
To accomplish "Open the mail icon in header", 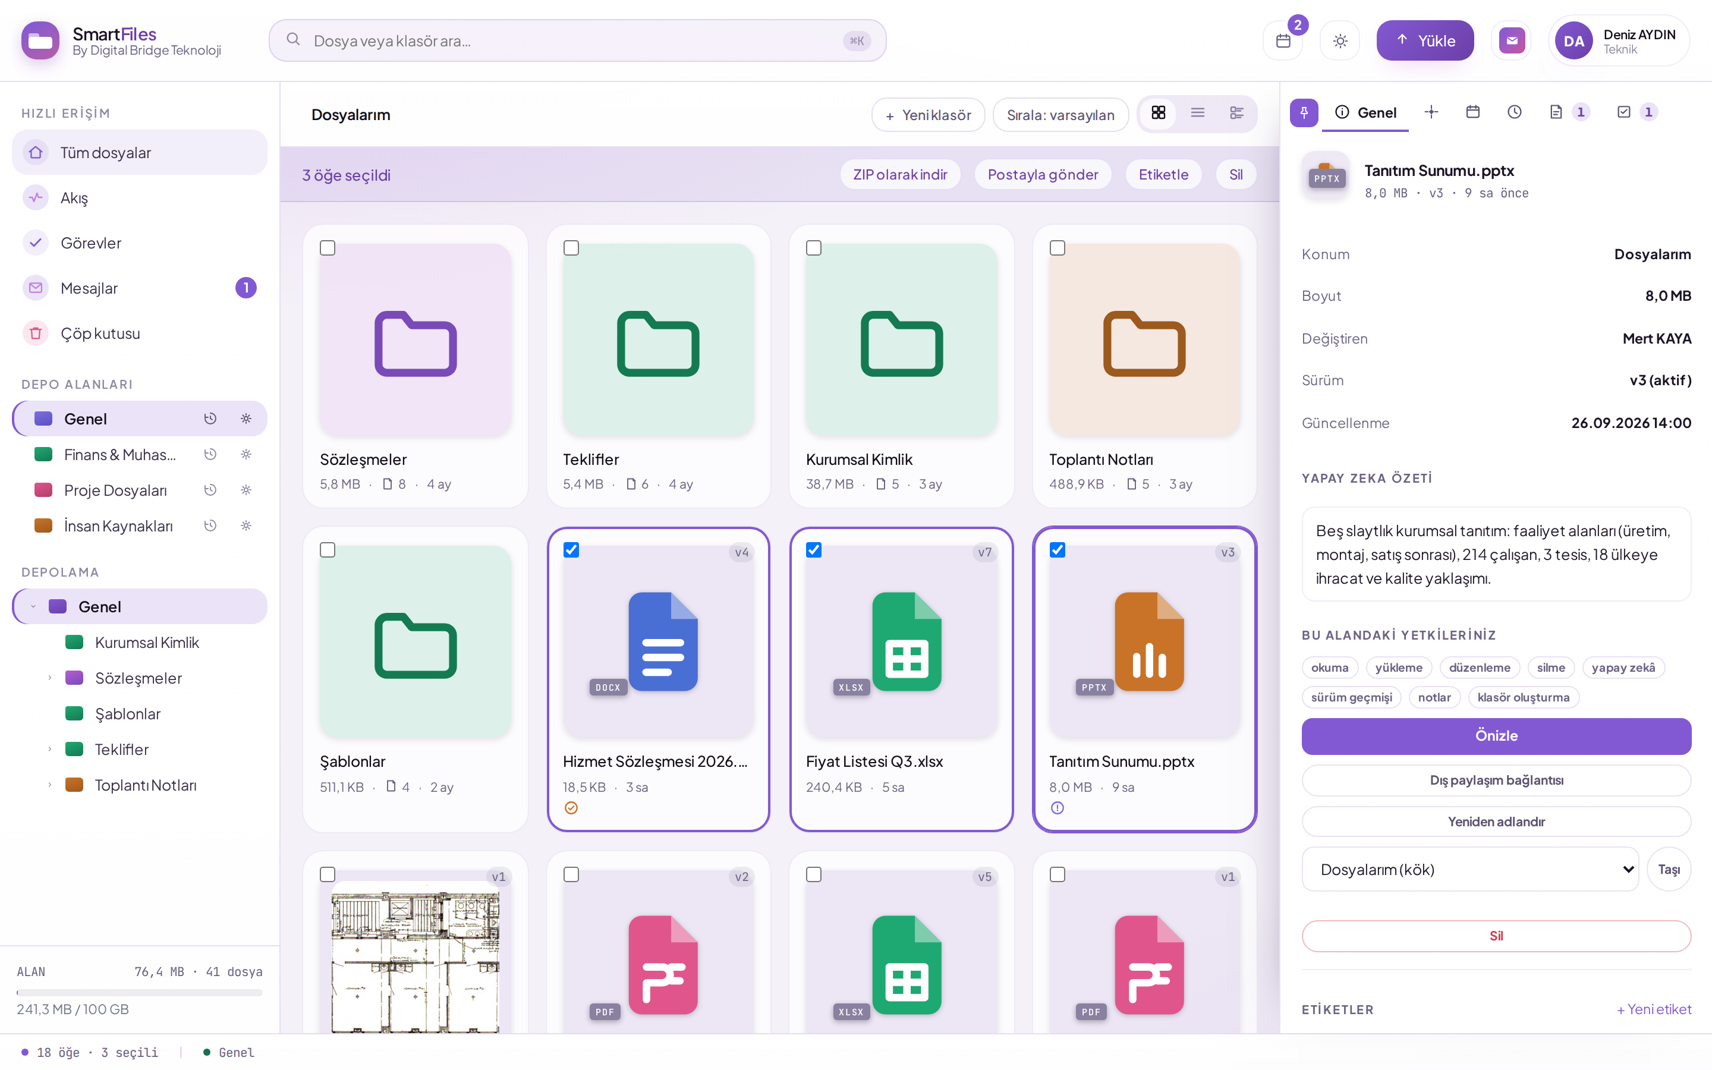I will 1512,41.
